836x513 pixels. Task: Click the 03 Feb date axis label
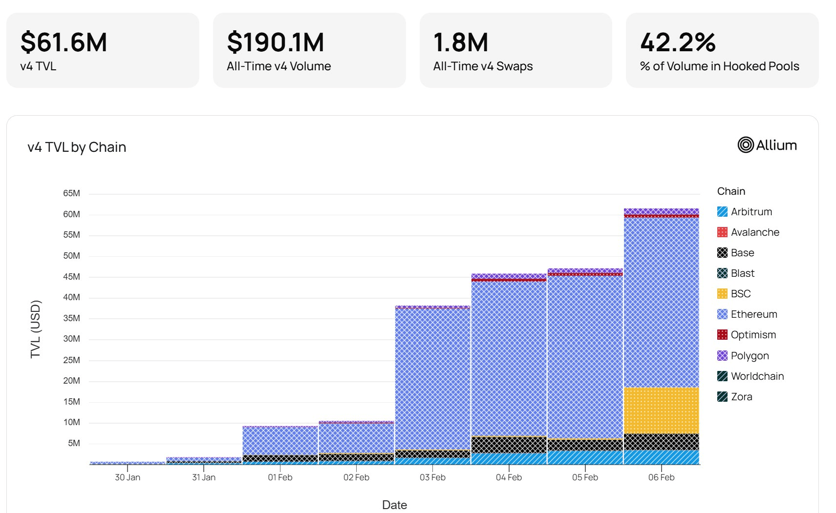click(432, 477)
